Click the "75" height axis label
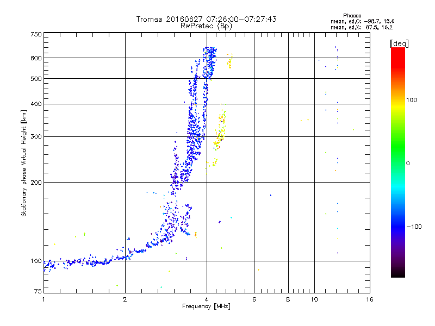The image size is (435, 326). [x=38, y=291]
